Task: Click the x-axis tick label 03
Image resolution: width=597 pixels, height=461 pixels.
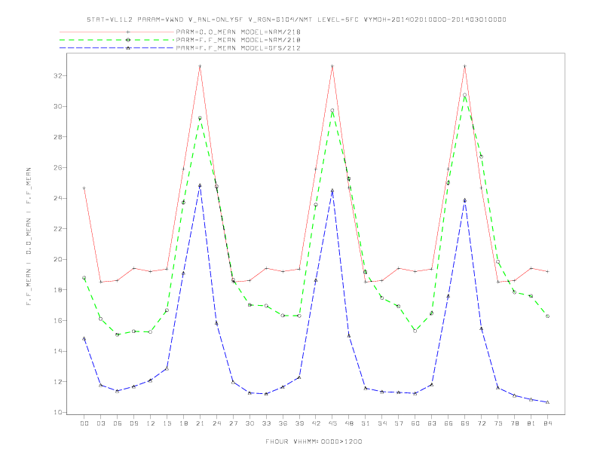Action: coord(100,423)
